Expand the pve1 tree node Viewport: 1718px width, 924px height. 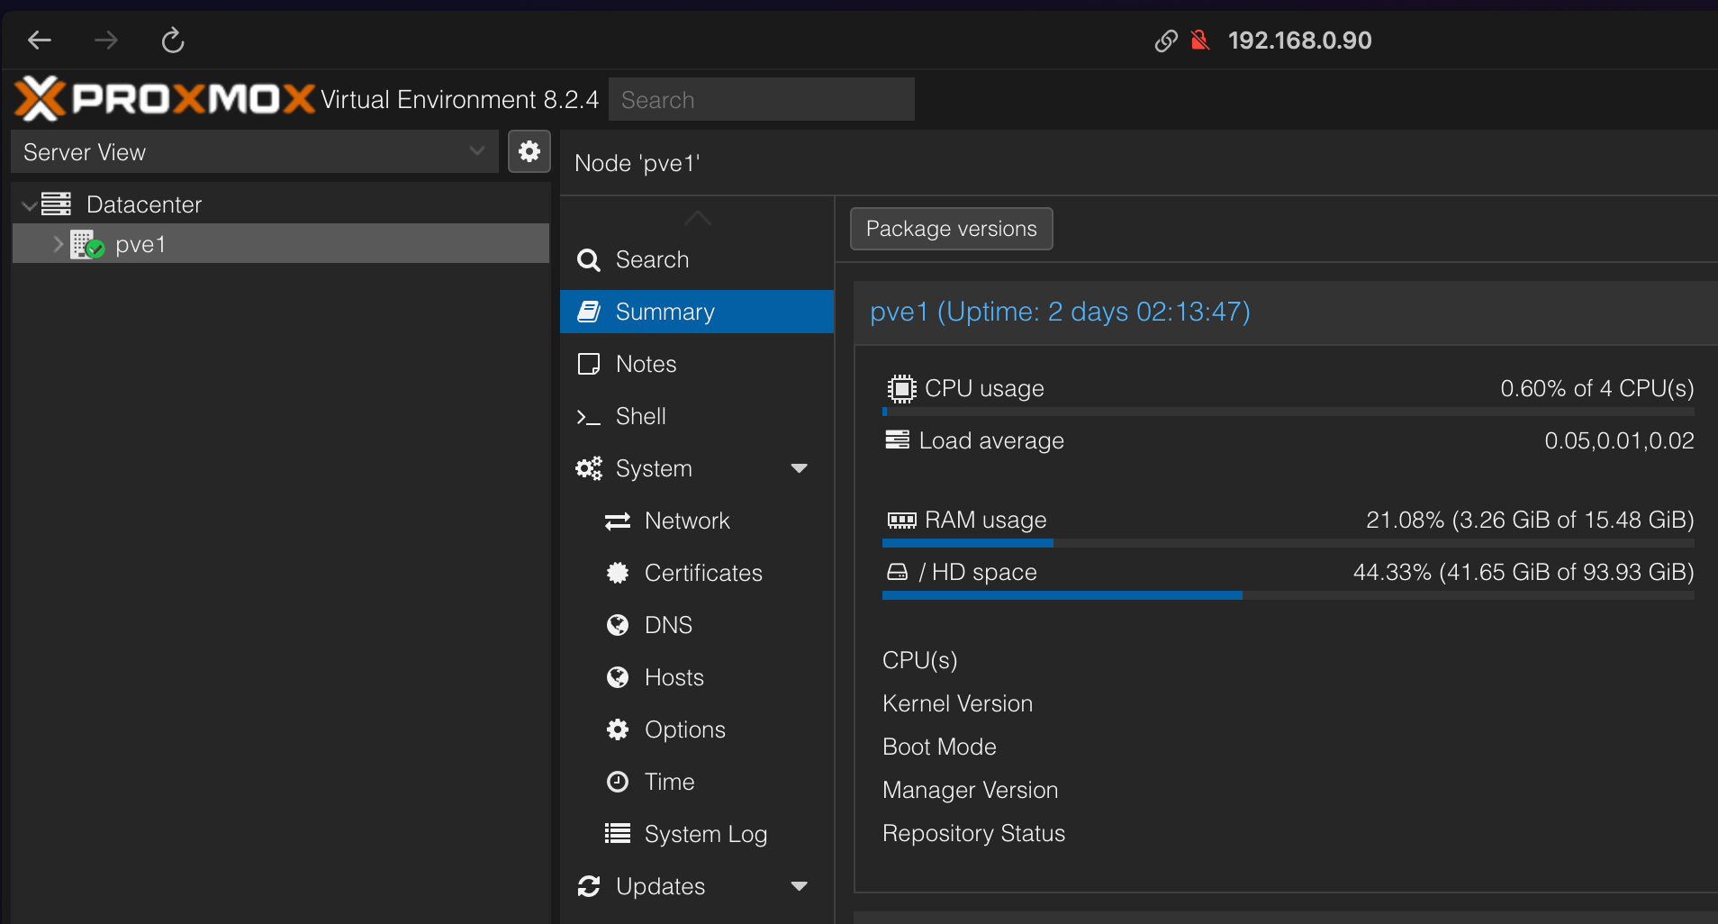pyautogui.click(x=59, y=244)
